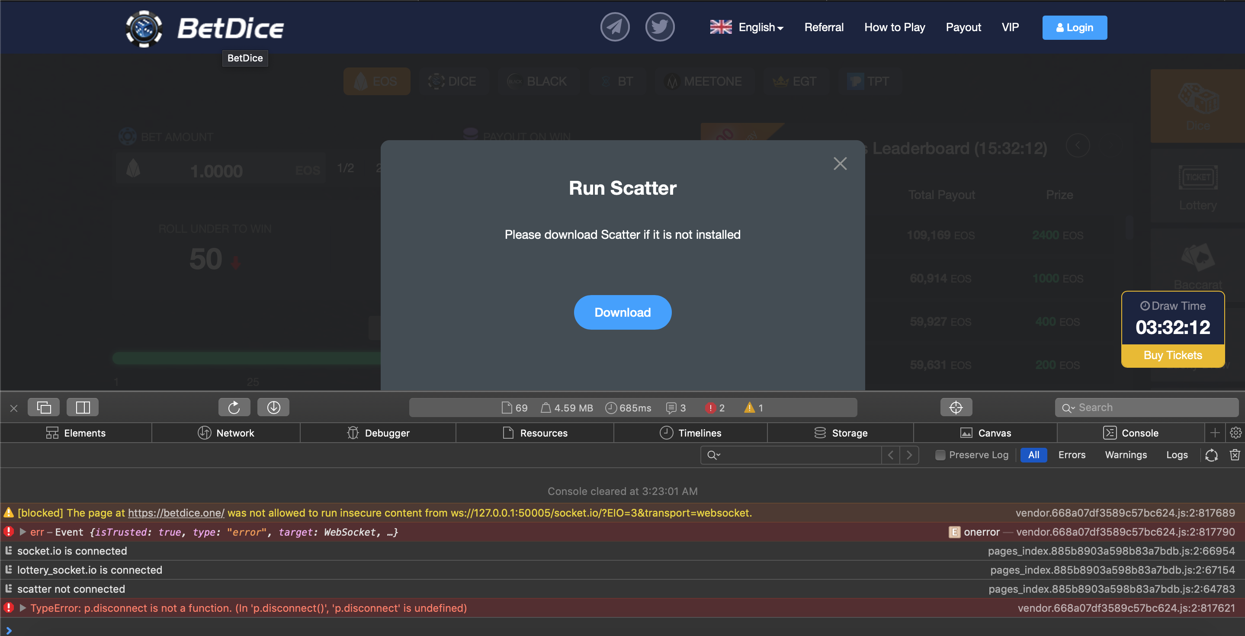This screenshot has width=1245, height=636.
Task: Switch console filter to Warnings
Action: (x=1126, y=455)
